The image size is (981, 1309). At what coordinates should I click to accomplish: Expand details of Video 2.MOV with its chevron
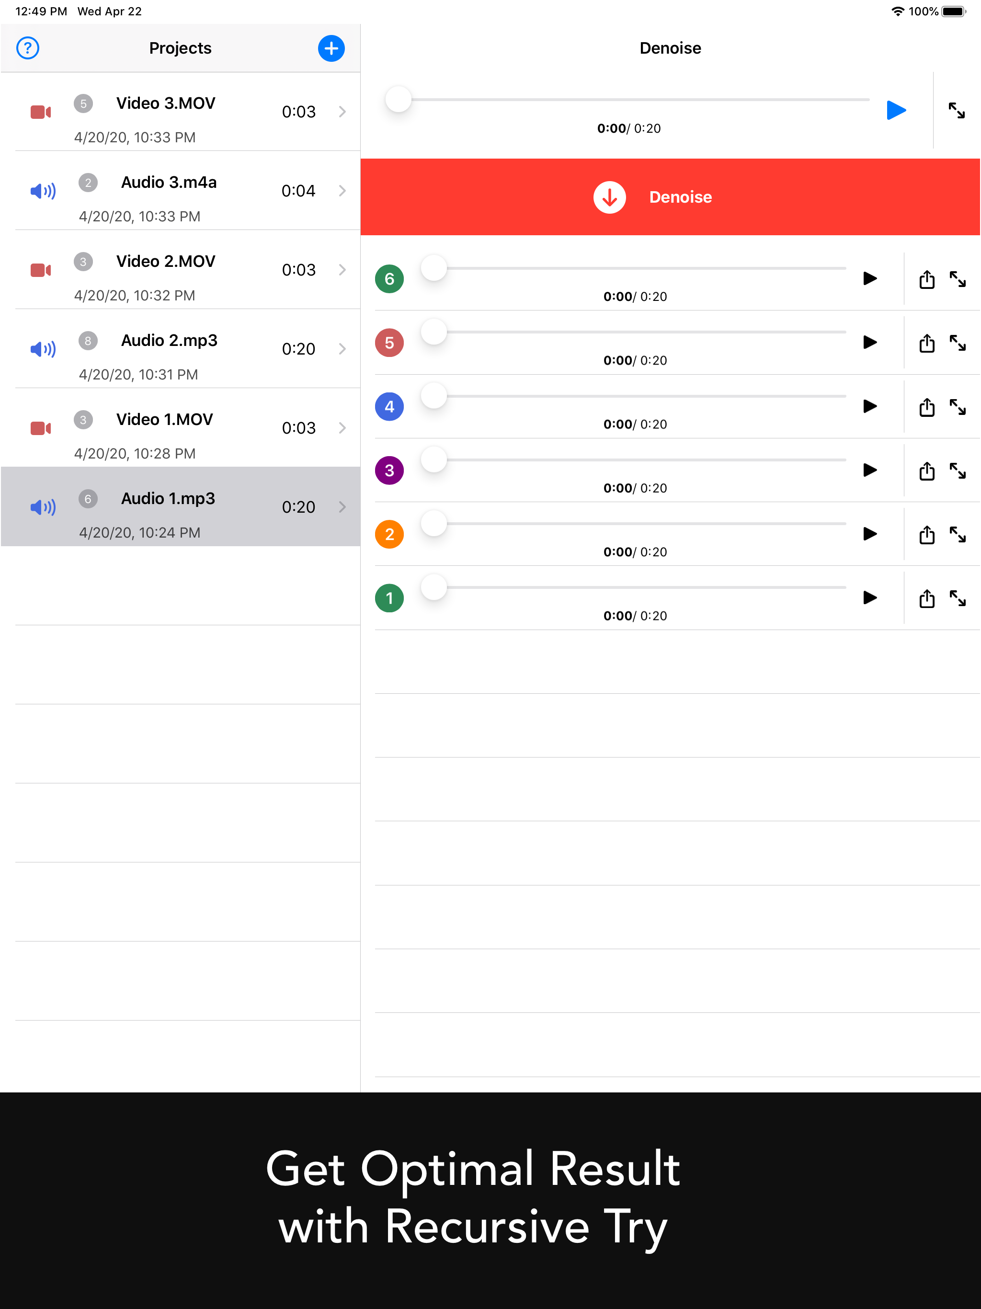[x=343, y=270]
